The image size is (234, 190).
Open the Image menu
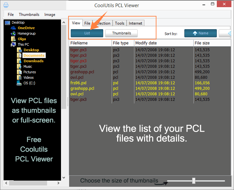[x=50, y=15]
